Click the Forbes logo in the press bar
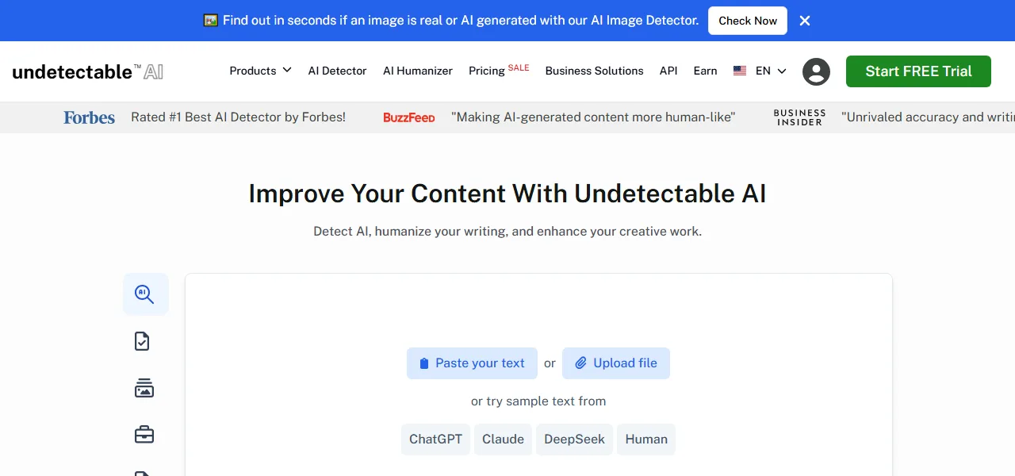Viewport: 1015px width, 476px height. tap(90, 117)
